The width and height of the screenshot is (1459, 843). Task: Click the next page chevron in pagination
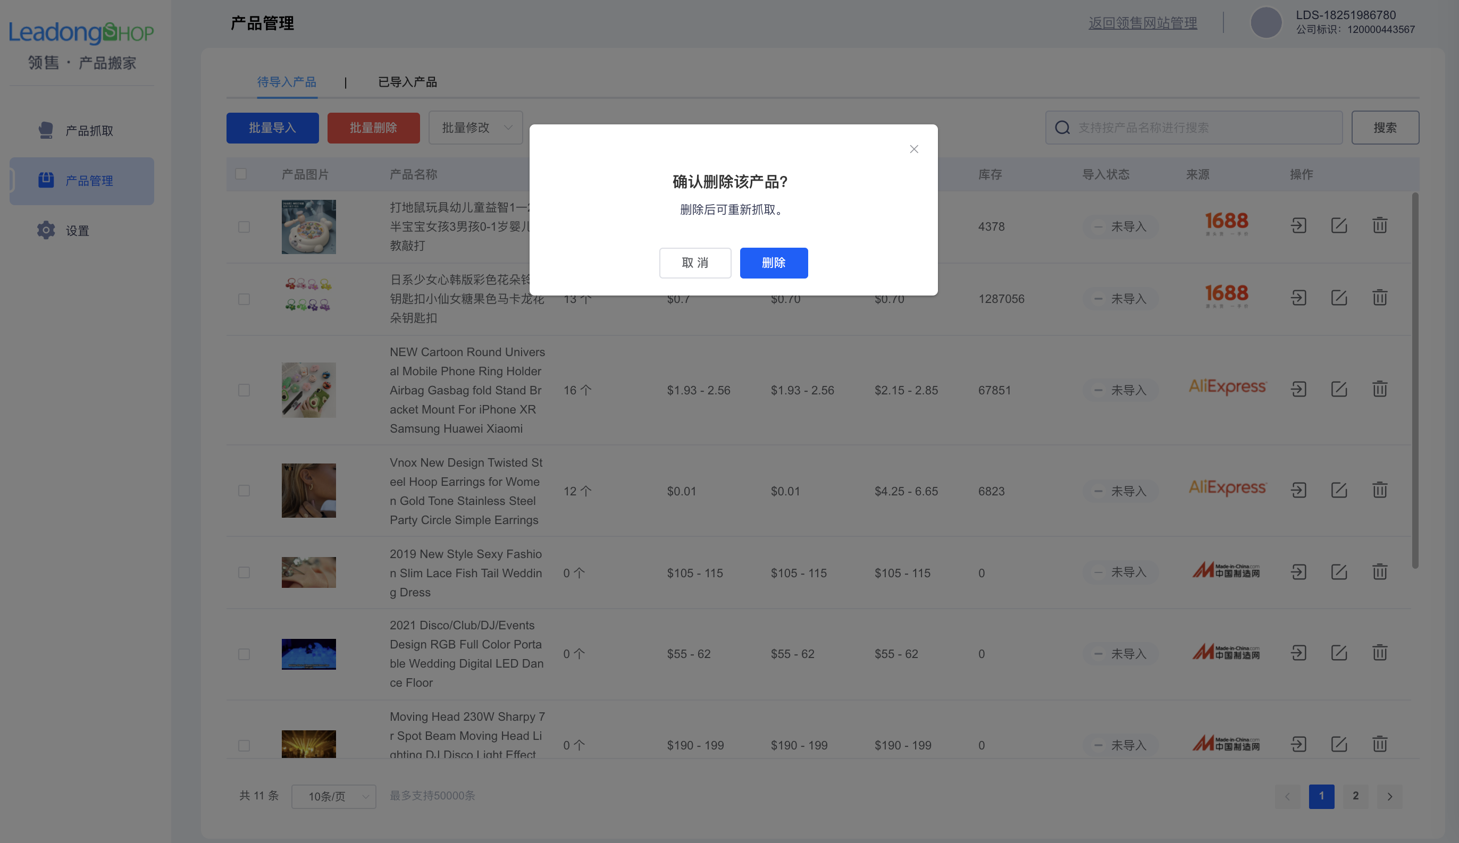point(1389,796)
